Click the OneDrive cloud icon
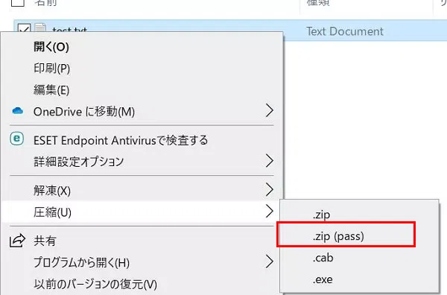 [18, 110]
